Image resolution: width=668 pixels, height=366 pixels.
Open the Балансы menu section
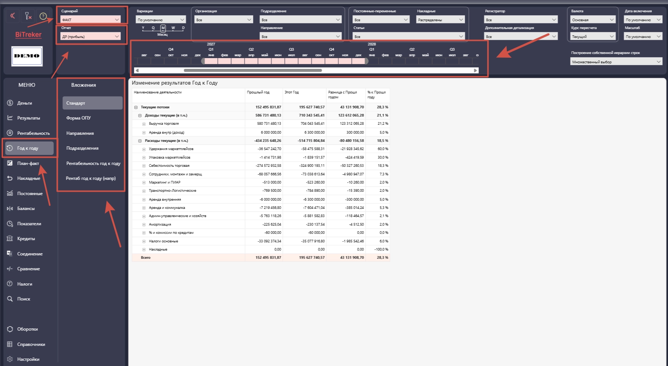26,209
